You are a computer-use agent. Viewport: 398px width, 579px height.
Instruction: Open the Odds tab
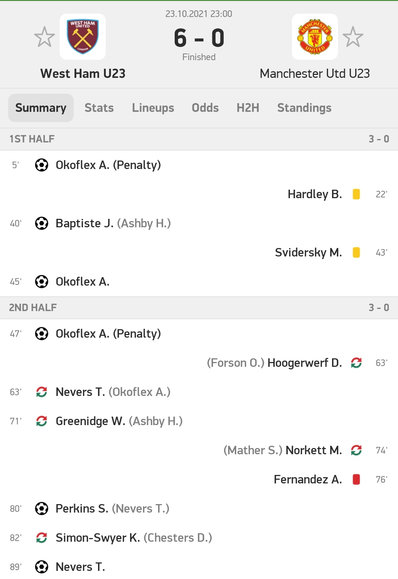pyautogui.click(x=205, y=108)
